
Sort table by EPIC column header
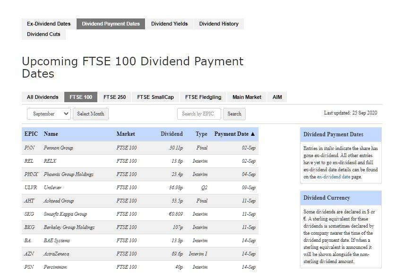coord(31,134)
